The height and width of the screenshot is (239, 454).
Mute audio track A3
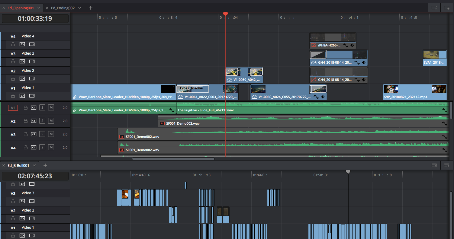(x=51, y=134)
